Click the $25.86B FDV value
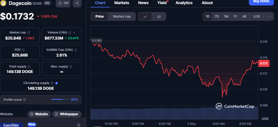Image resolution: width=278 pixels, height=127 pixels. (20, 55)
